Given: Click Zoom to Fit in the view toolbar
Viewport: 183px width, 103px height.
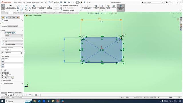Looking at the screenshot, I should click(x=88, y=13).
